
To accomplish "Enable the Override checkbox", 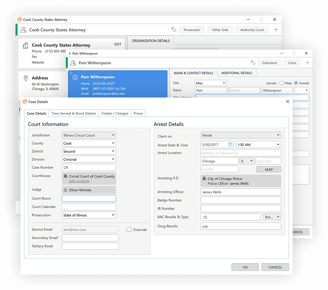I will pos(129,229).
